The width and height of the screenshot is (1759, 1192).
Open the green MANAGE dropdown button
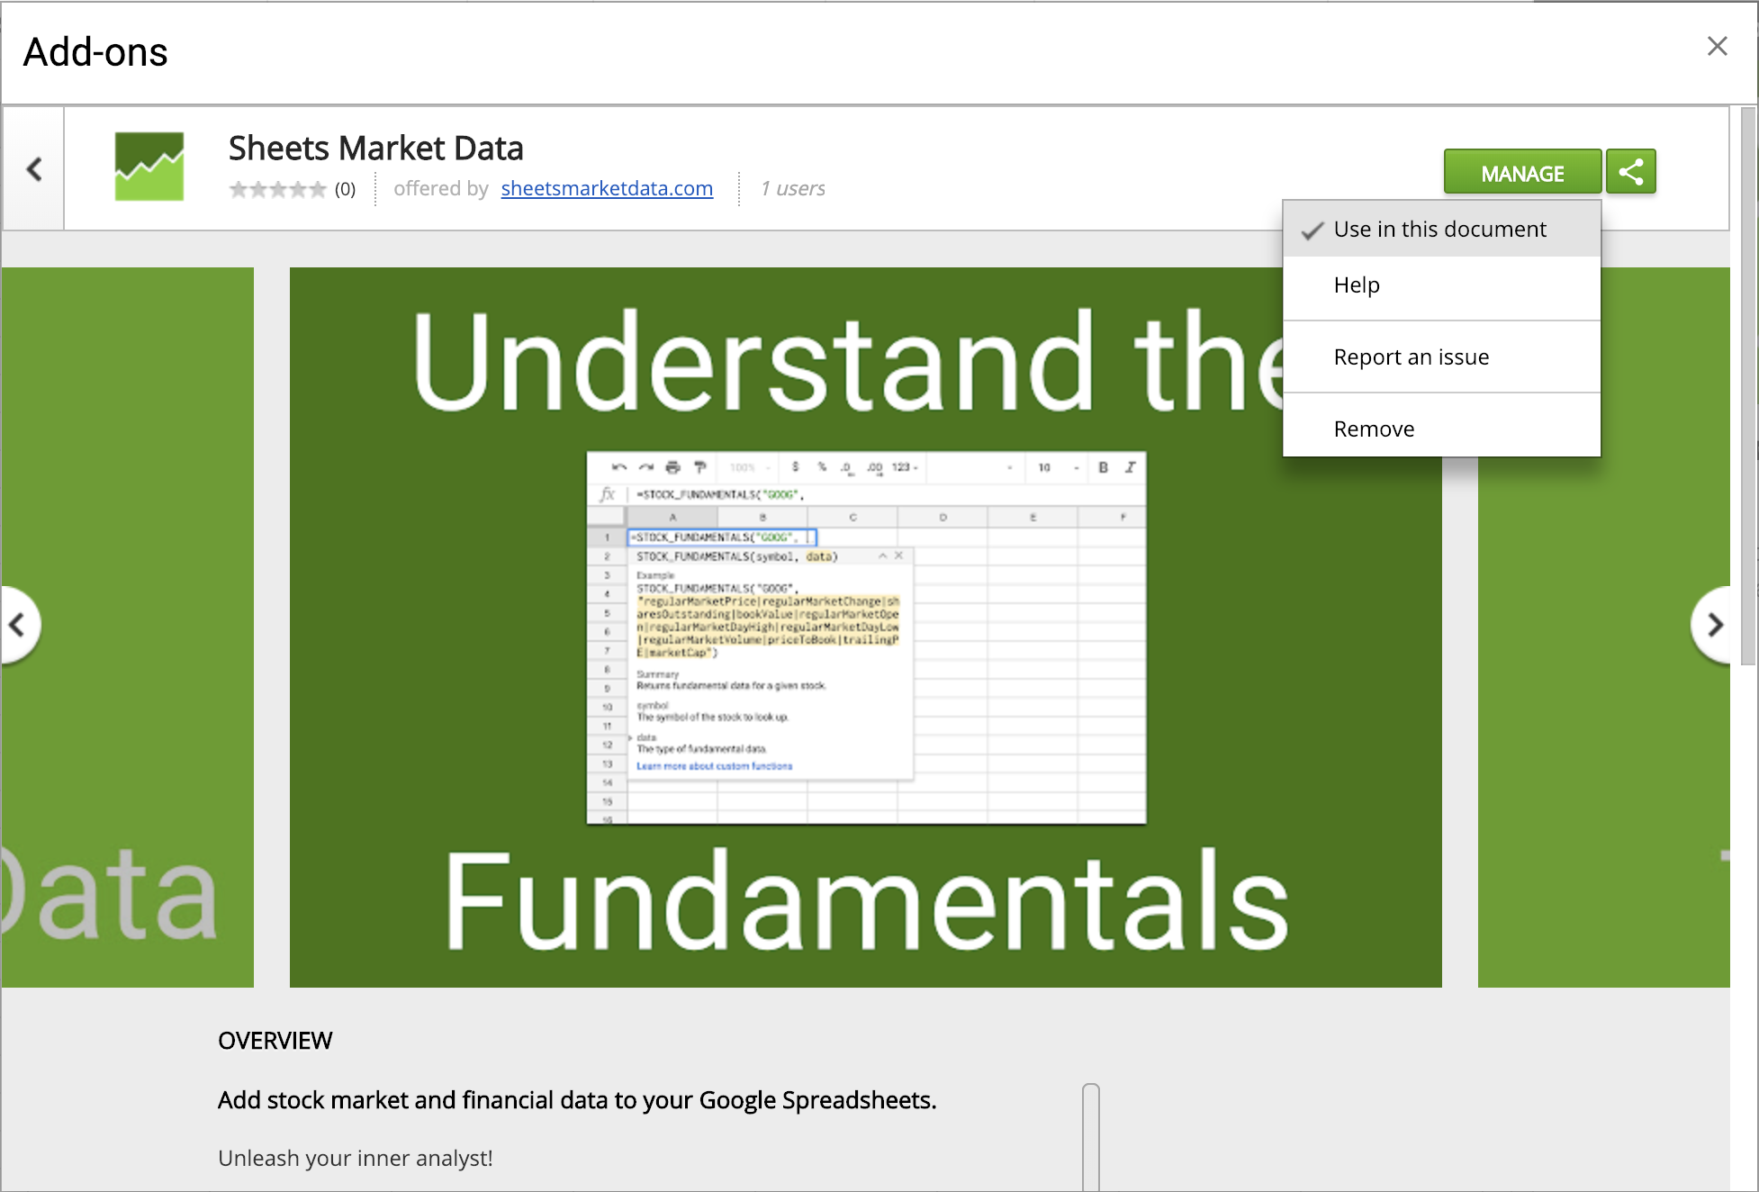[1522, 173]
